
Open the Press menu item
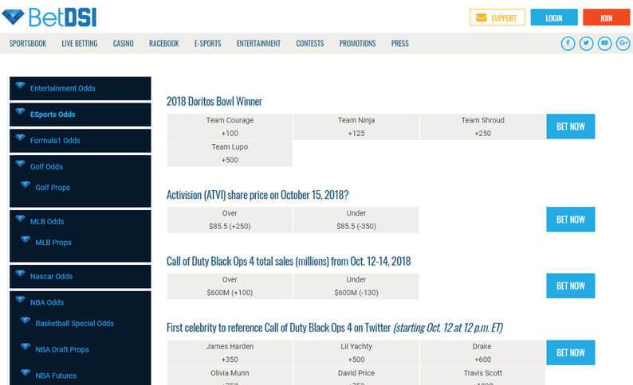click(399, 44)
